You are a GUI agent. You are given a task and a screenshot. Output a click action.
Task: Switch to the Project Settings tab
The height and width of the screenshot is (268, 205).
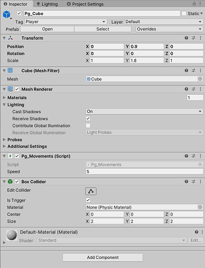tap(85, 4)
